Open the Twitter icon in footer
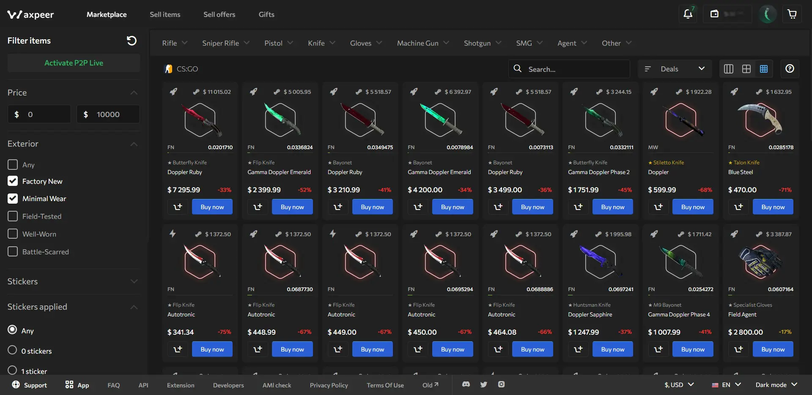The height and width of the screenshot is (395, 812). [483, 384]
